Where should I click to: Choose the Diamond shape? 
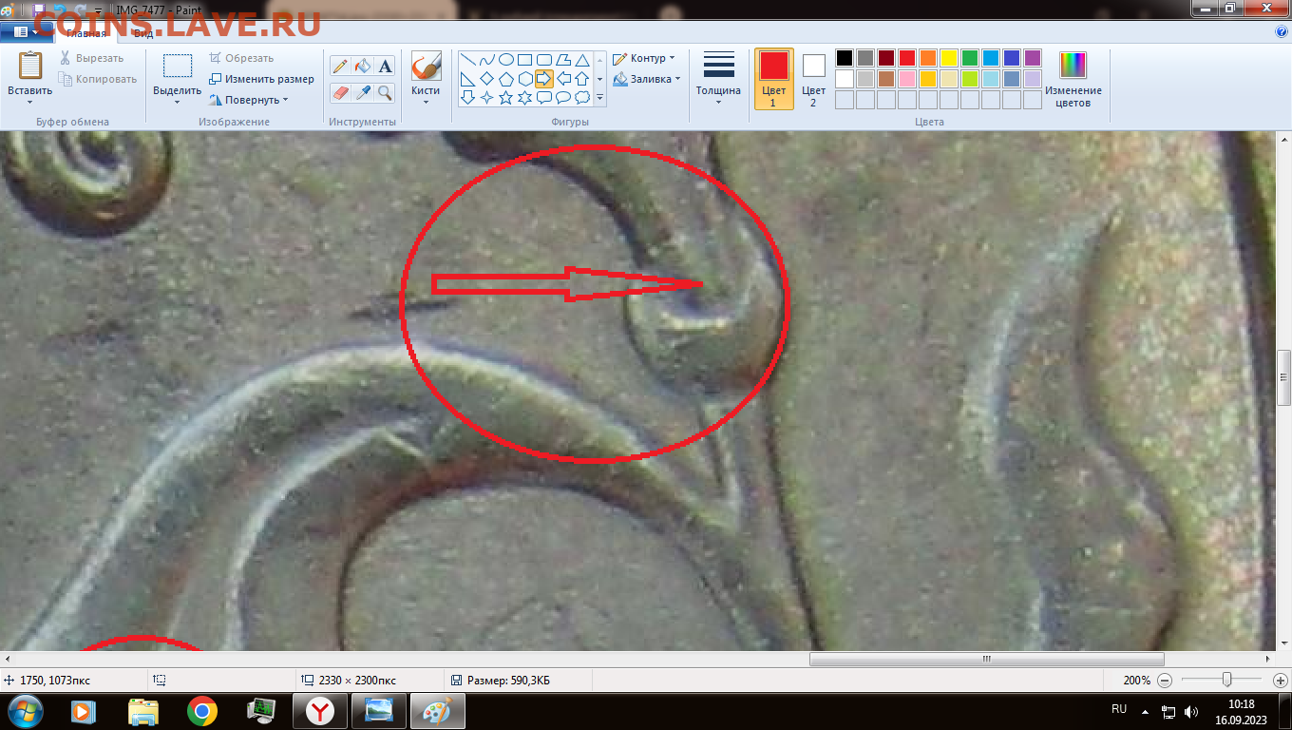(487, 79)
